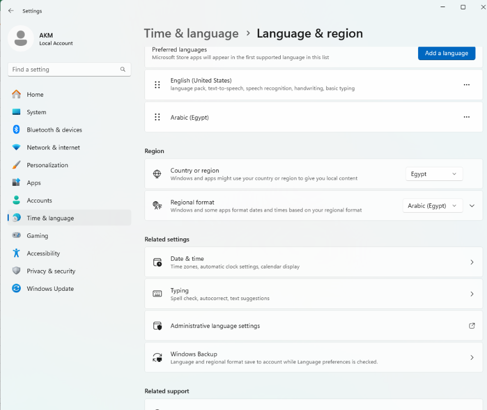Open System settings label

[x=36, y=112]
